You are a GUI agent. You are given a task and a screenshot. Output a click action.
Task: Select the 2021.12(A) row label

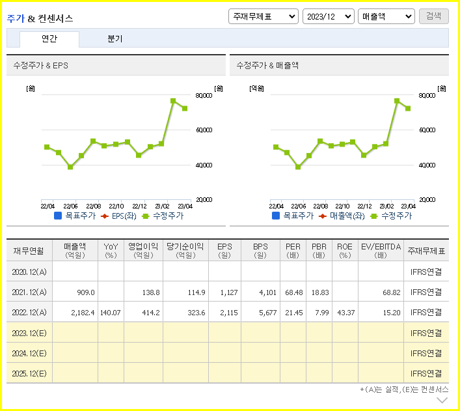[29, 292]
